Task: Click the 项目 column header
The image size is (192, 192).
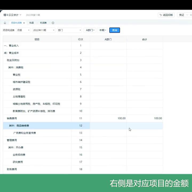Action: click(37, 39)
